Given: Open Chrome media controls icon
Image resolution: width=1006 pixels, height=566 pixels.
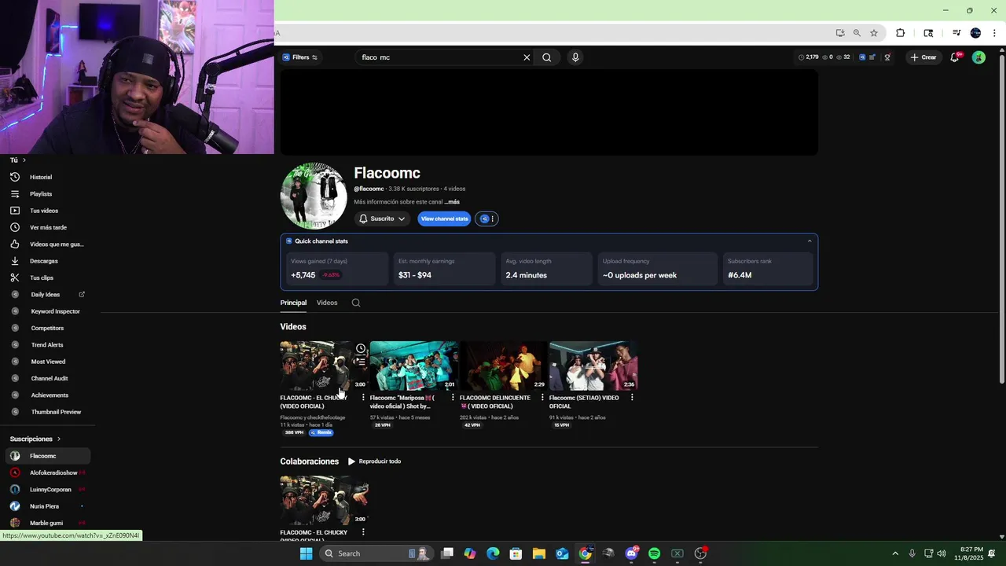Looking at the screenshot, I should [x=956, y=33].
